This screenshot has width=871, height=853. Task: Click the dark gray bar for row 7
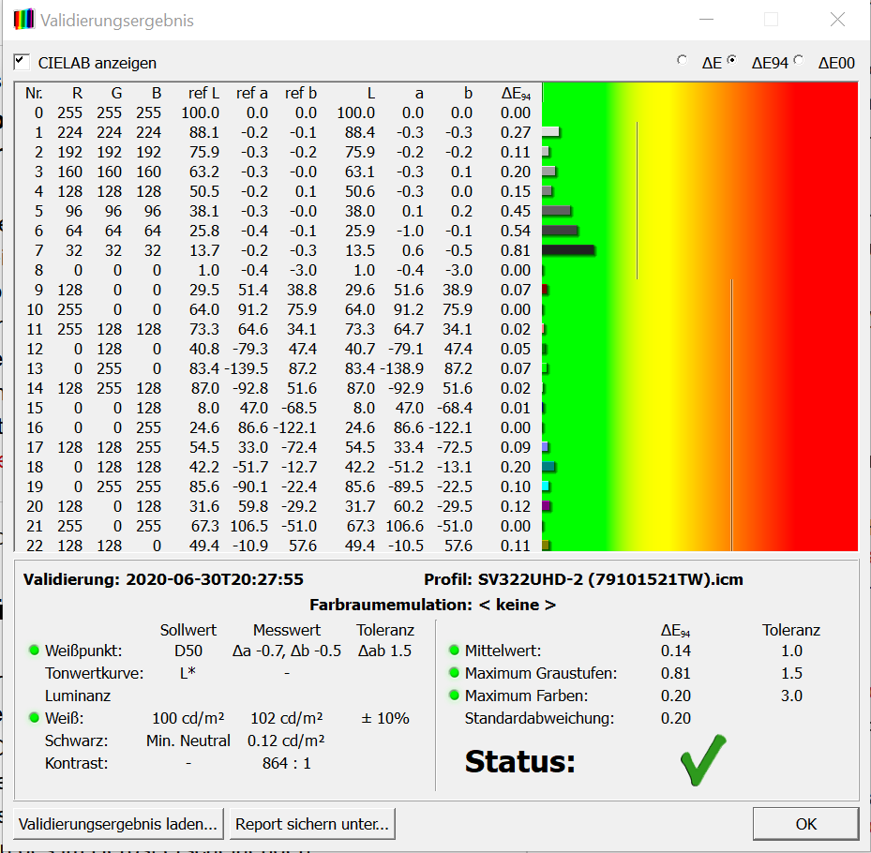pyautogui.click(x=568, y=250)
